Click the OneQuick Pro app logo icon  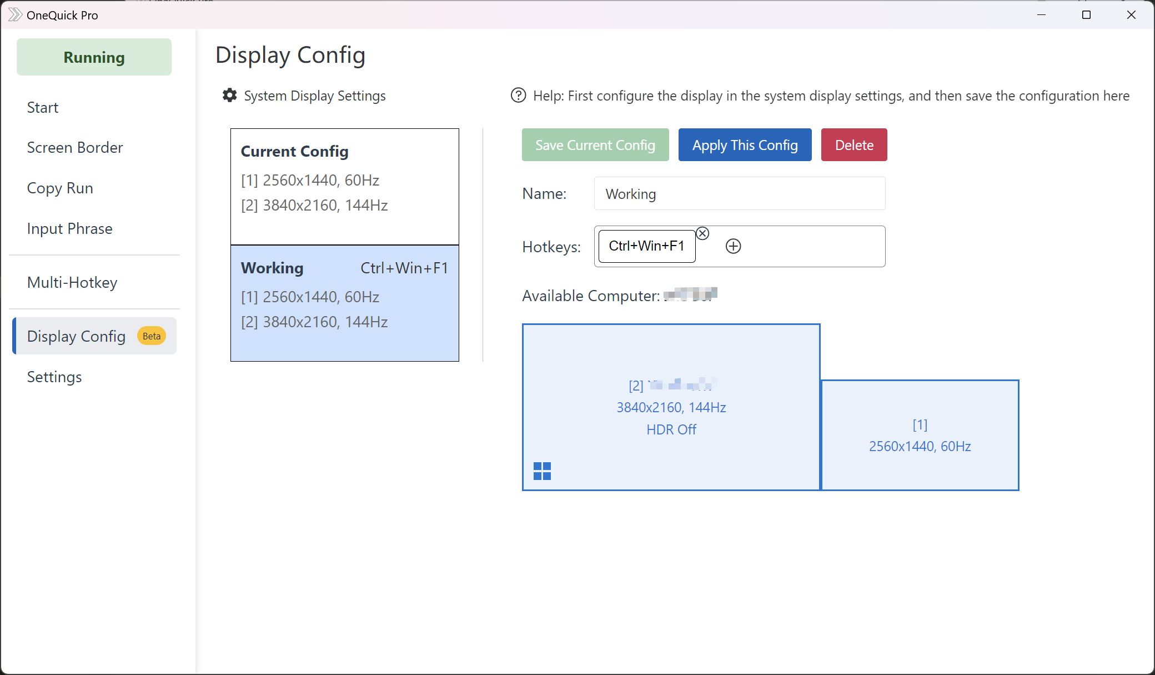[x=15, y=15]
